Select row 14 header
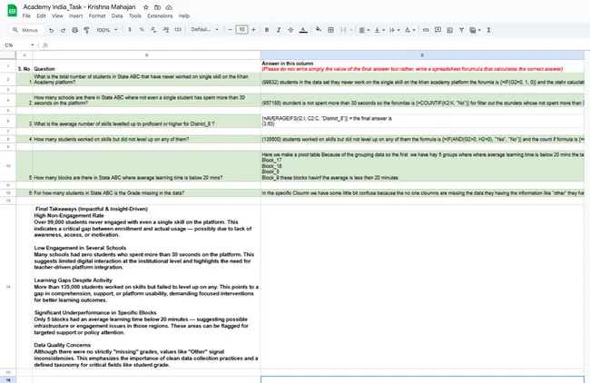This screenshot has width=590, height=383. pos(8,287)
